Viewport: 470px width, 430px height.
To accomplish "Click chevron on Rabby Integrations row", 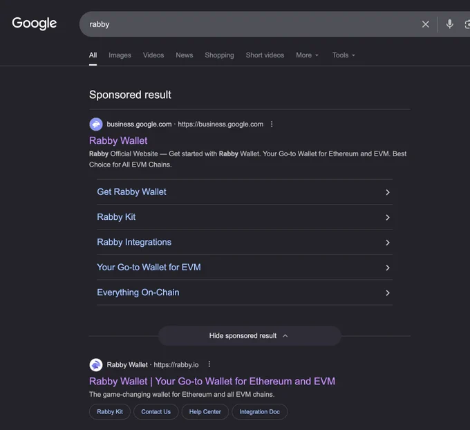I will click(388, 243).
